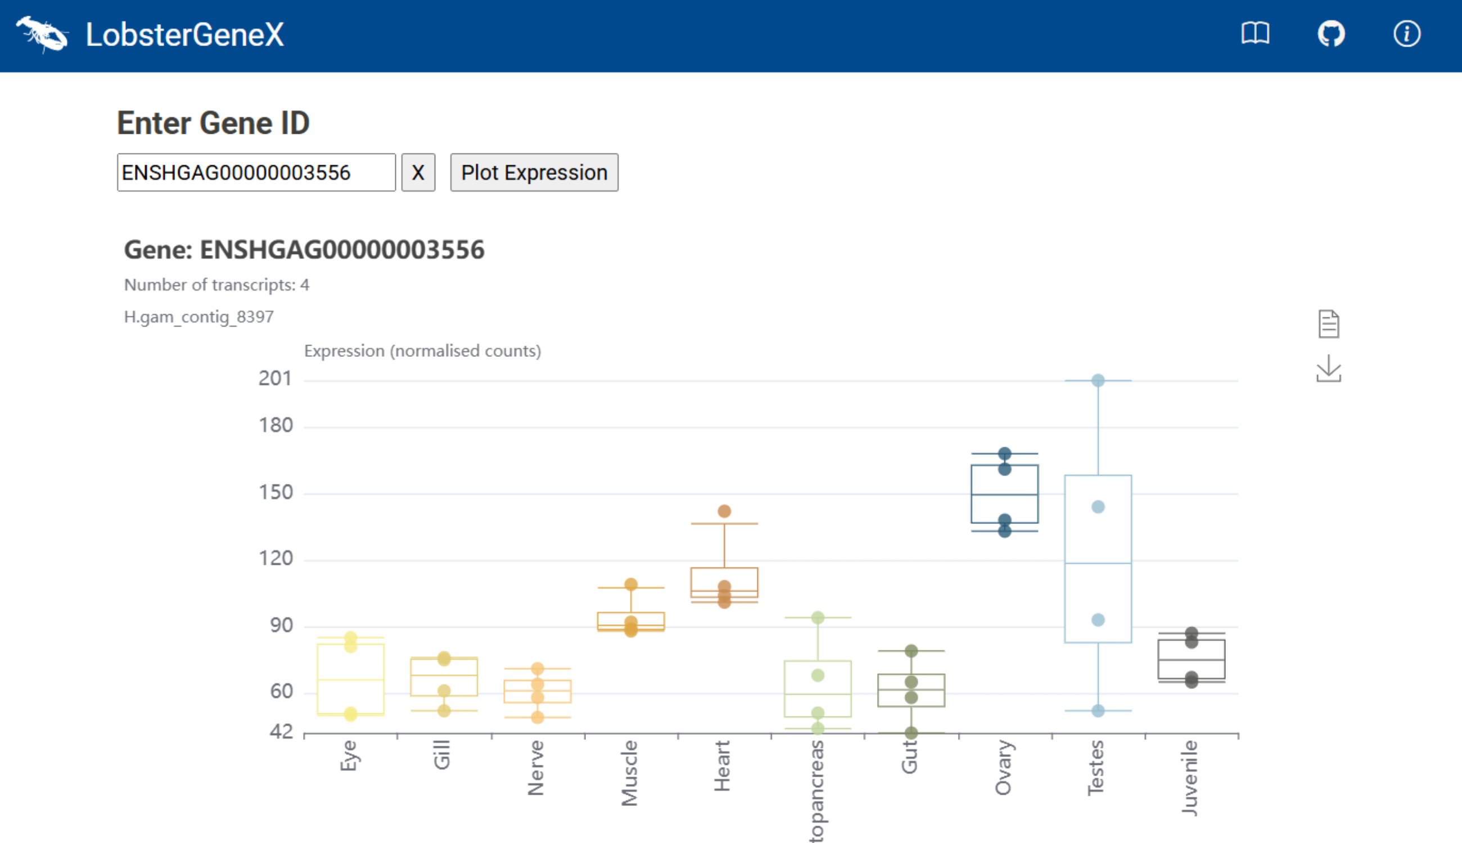Click the '201' y-axis value
The height and width of the screenshot is (843, 1462).
(x=275, y=379)
